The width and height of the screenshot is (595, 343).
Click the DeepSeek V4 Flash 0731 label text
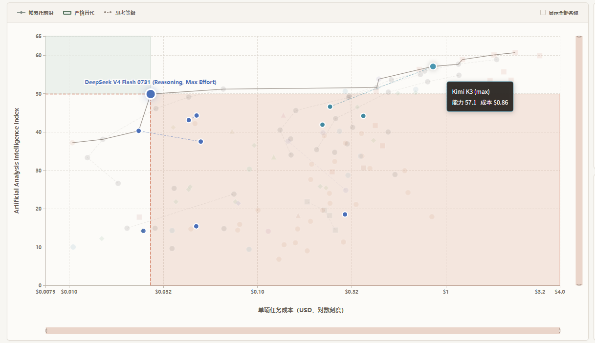(x=151, y=82)
